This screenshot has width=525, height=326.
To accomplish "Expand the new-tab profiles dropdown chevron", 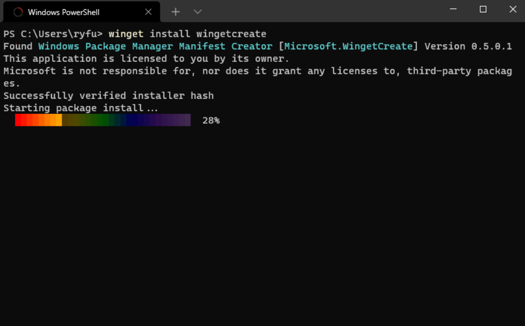I will coord(197,12).
